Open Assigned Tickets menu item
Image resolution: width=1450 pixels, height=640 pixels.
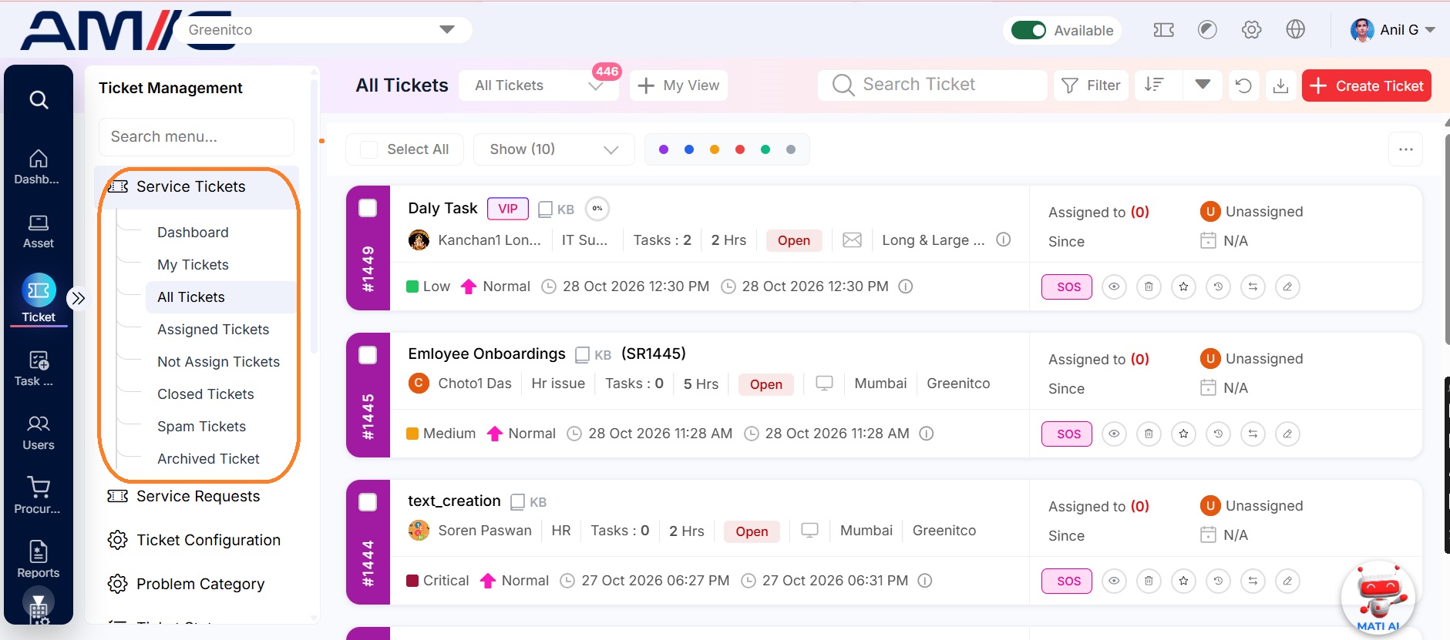[213, 330]
